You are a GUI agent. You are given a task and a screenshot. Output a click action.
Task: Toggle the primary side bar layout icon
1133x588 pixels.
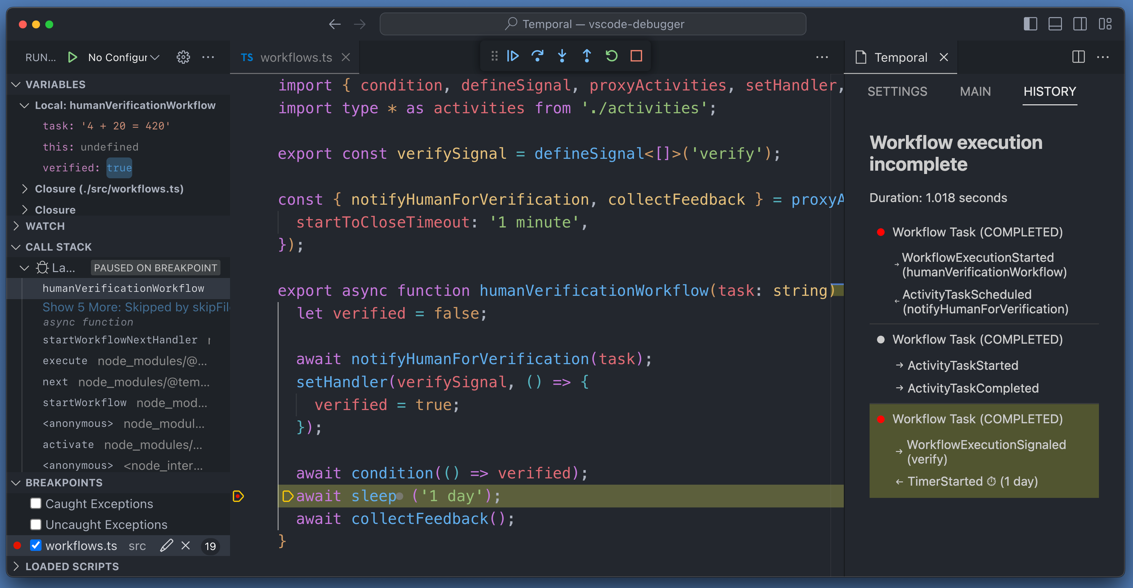pos(1030,24)
